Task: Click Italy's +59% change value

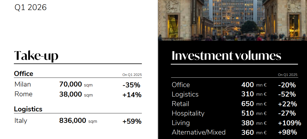Action: coord(132,121)
